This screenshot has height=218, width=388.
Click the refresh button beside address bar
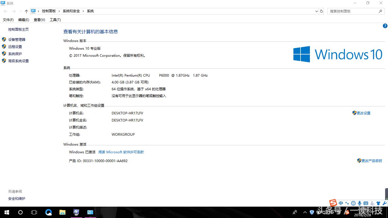tap(322, 11)
